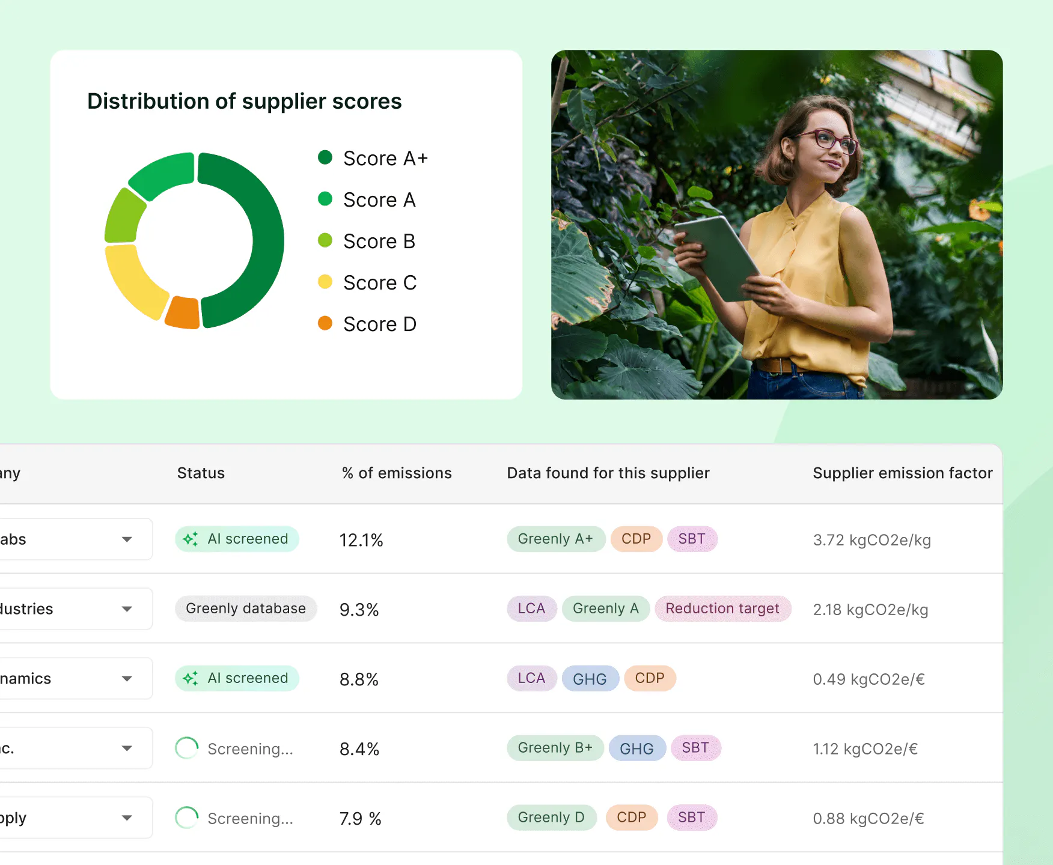Click the LCA tag in the 9.3% row
Viewport: 1053px width, 865px height.
point(532,609)
